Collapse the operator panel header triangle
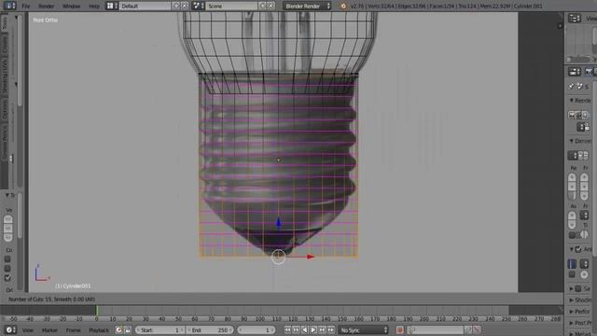The height and width of the screenshot is (336, 597). click(7, 195)
